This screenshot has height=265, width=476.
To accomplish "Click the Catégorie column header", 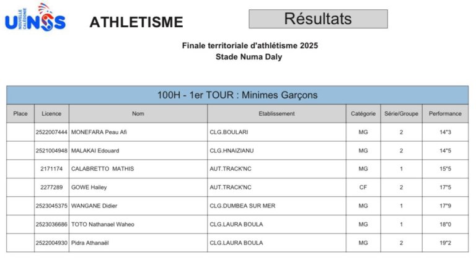I will (363, 114).
